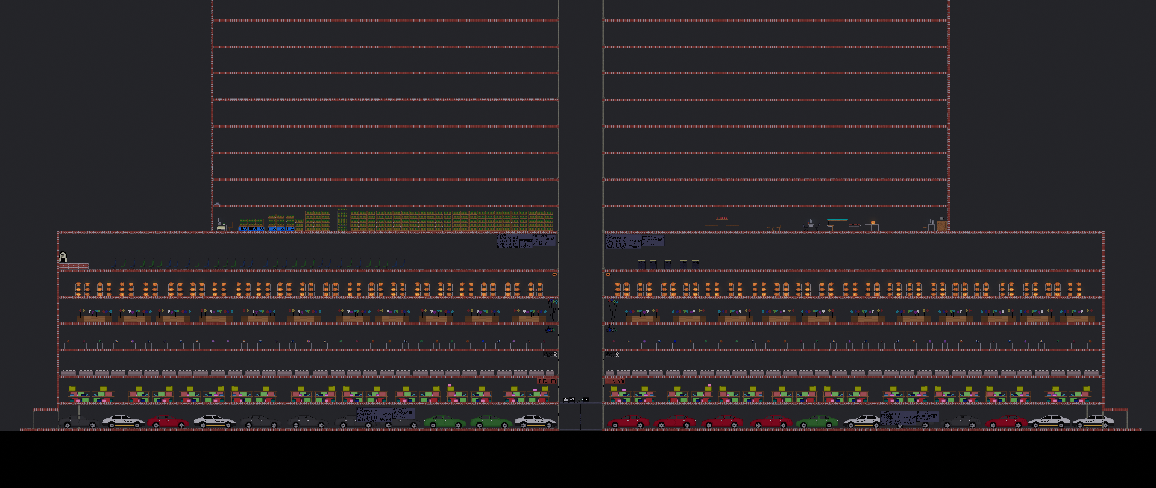The width and height of the screenshot is (1156, 488).
Task: Click the teal-topped desk on the upper right floor
Action: pos(837,224)
